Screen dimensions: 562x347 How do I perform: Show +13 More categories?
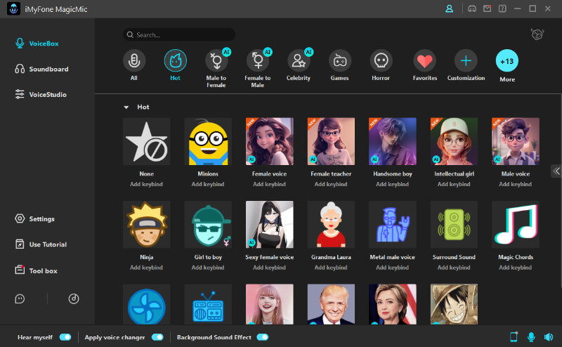click(507, 60)
